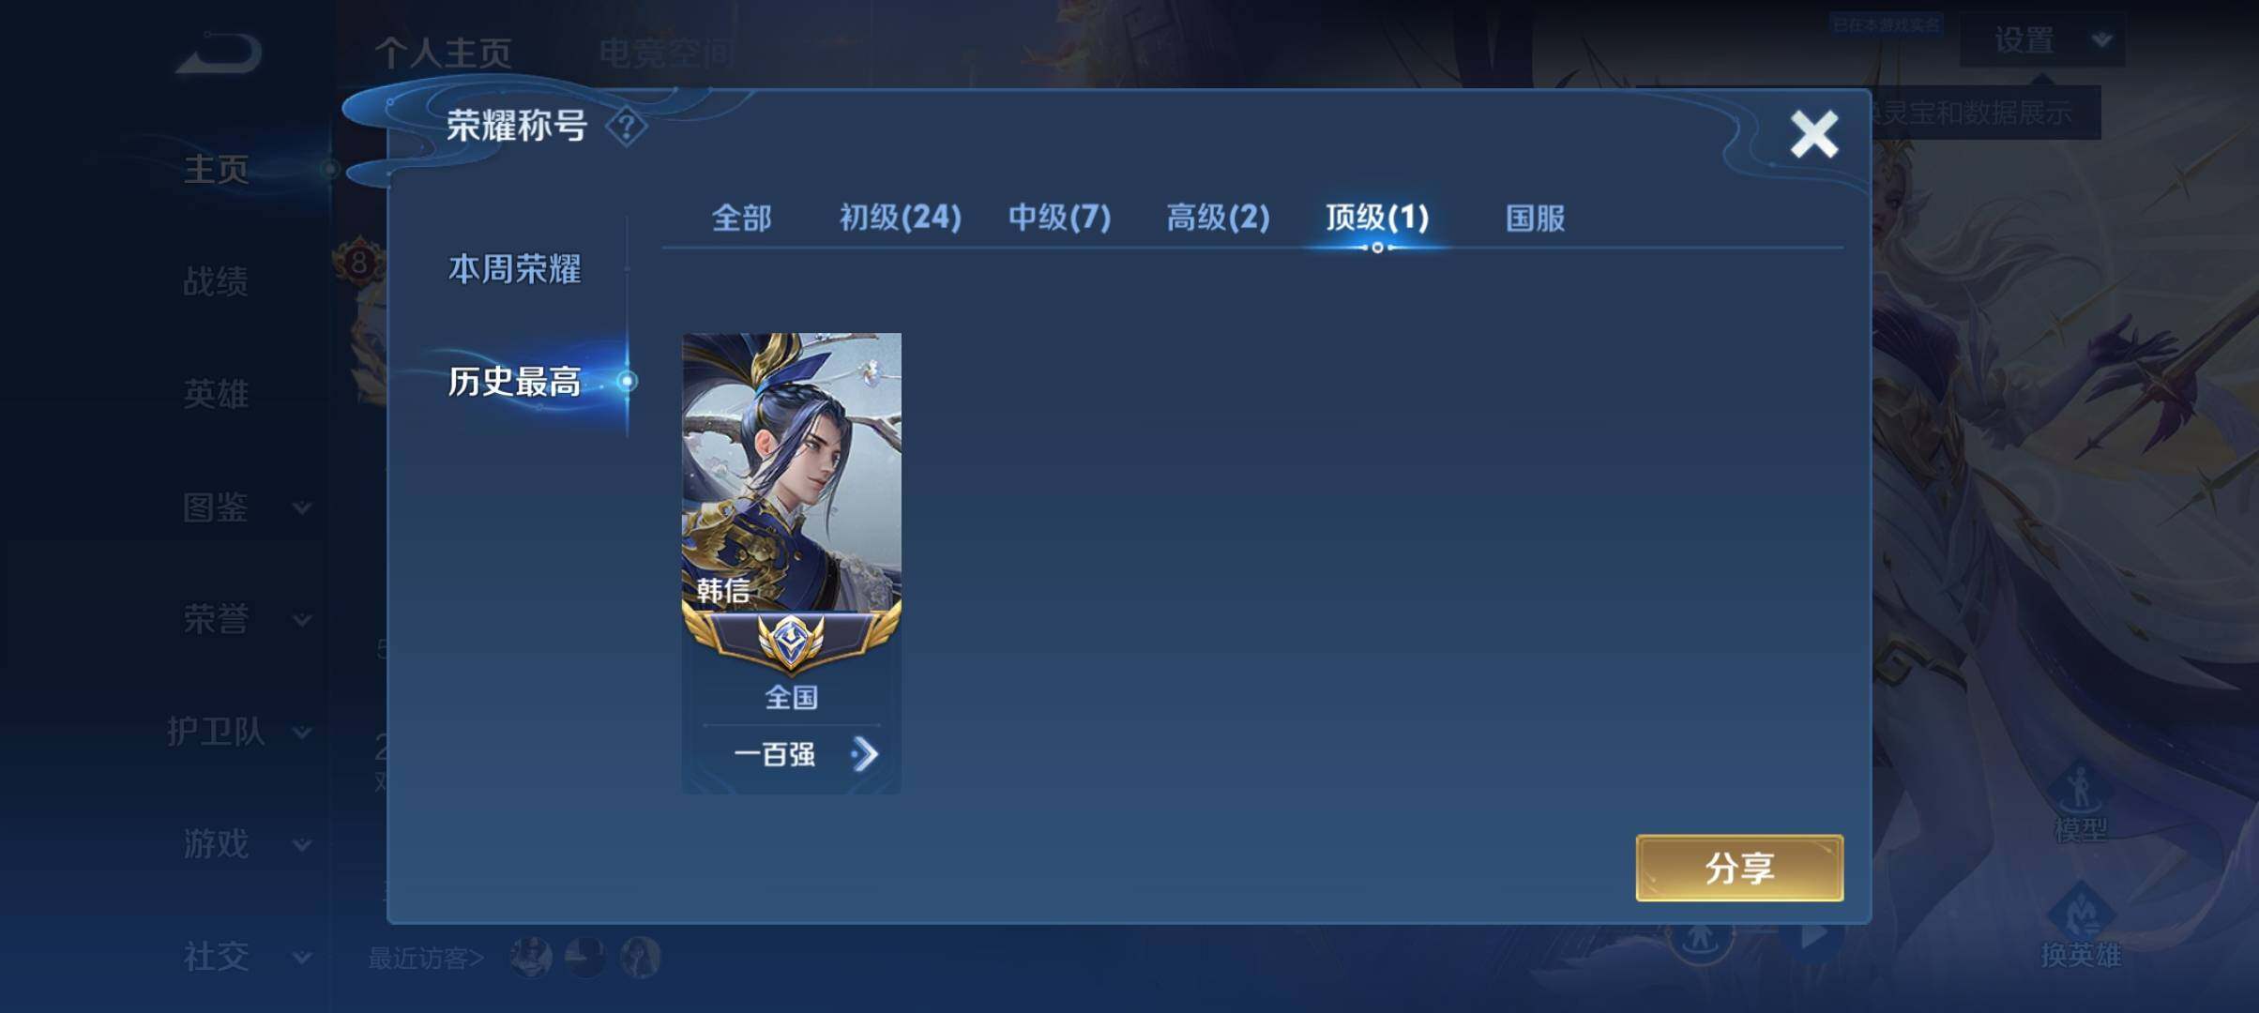2259x1013 pixels.
Task: Select 历史最高 option
Action: (514, 381)
